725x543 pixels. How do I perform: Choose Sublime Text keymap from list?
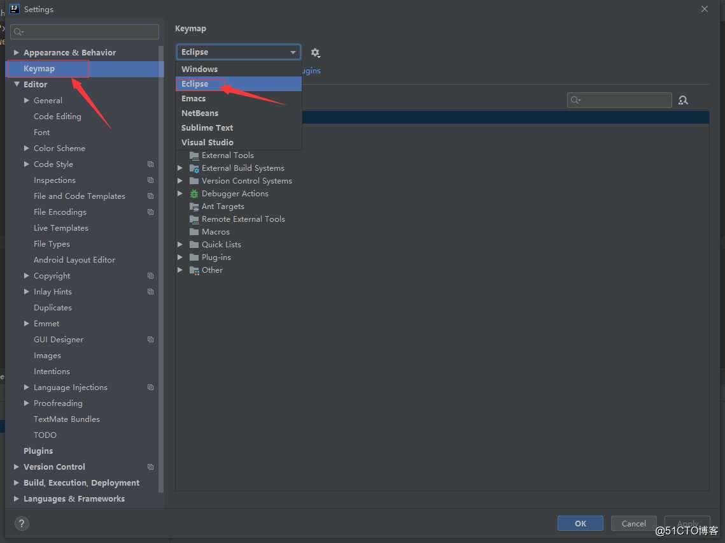239,127
